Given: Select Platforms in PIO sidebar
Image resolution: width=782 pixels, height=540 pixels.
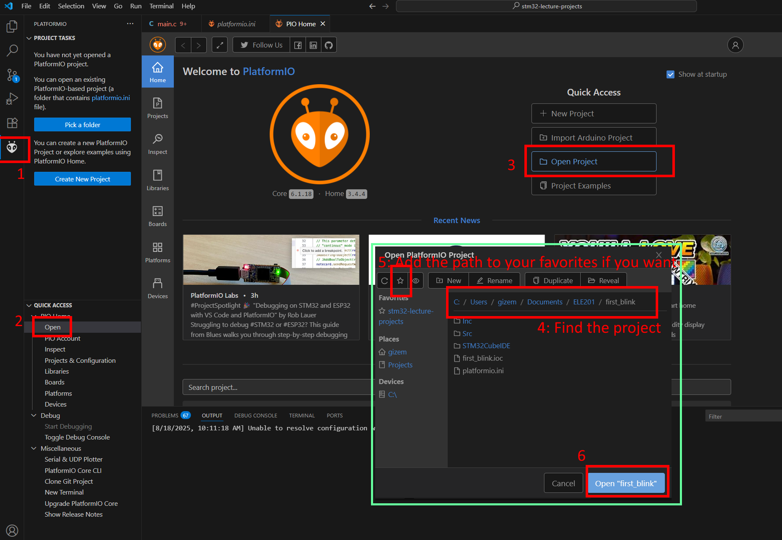Looking at the screenshot, I should (158, 252).
